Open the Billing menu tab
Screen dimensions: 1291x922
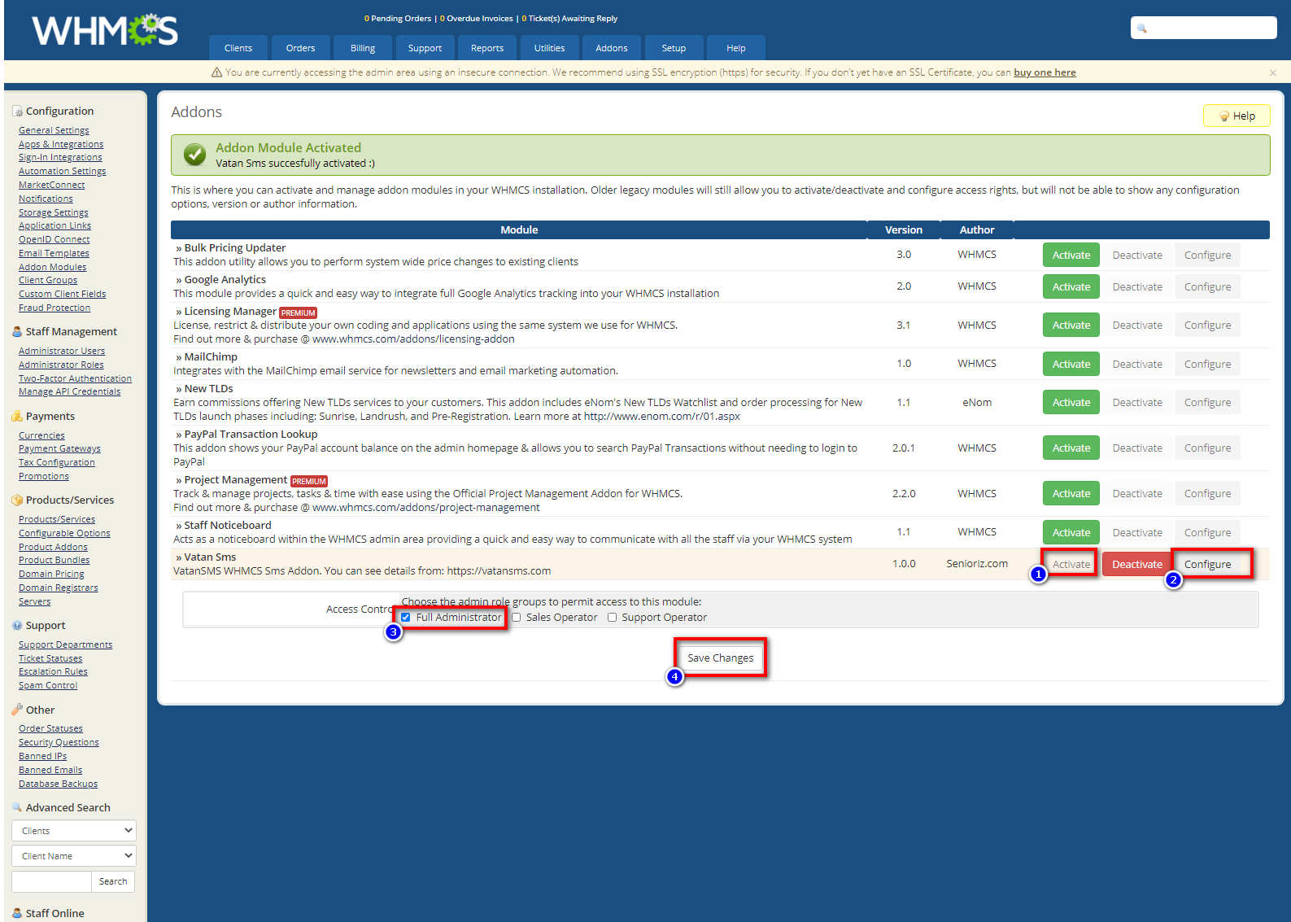pyautogui.click(x=362, y=48)
